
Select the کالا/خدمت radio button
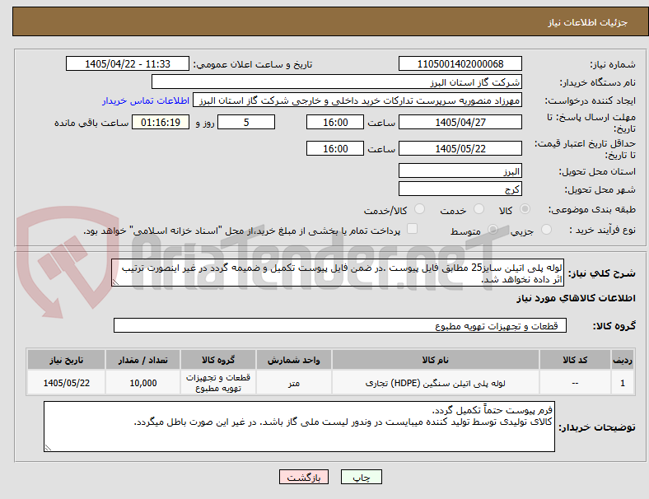(420, 209)
